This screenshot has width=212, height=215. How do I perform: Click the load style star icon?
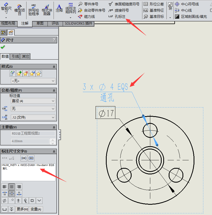coord(39,73)
